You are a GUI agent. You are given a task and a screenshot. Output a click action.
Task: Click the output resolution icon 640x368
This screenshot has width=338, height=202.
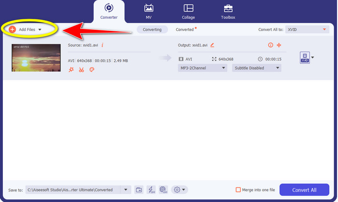click(x=214, y=59)
